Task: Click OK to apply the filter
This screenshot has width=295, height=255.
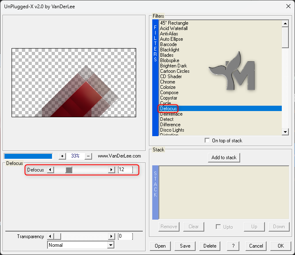Action: tap(281, 246)
